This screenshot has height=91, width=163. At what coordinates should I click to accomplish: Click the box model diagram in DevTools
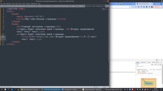tap(148, 83)
